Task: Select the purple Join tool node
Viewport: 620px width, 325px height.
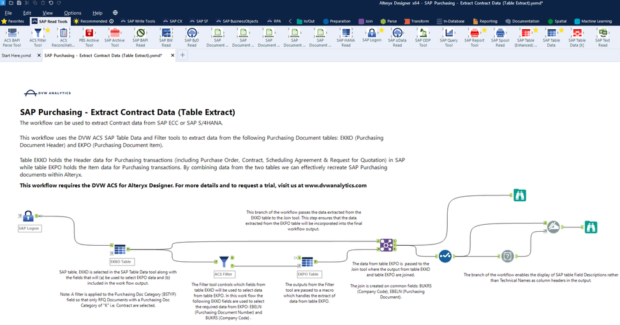Action: pos(387,245)
